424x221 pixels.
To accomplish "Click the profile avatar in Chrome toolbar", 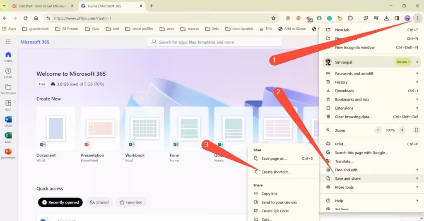I will (x=407, y=18).
